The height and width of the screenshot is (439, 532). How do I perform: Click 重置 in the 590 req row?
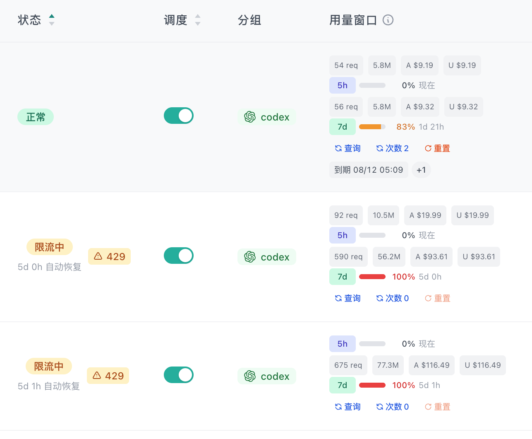click(x=437, y=298)
